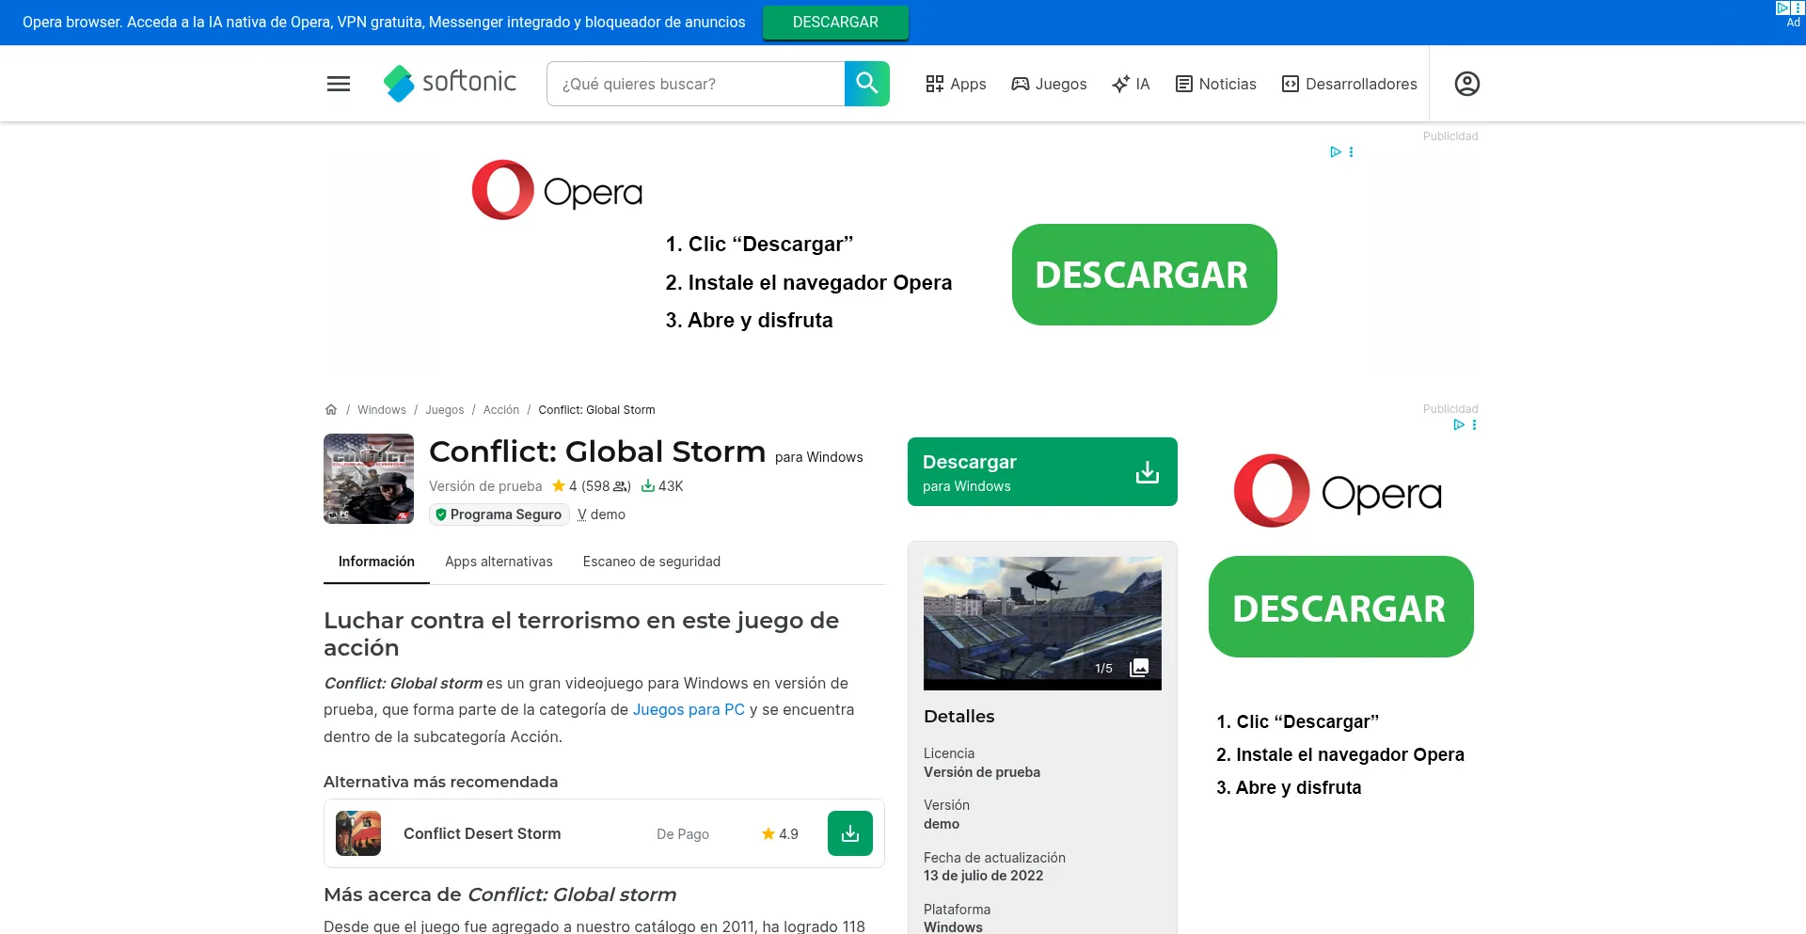Viewport: 1806px width, 934px height.
Task: Click the magnifier search button
Action: tap(867, 84)
